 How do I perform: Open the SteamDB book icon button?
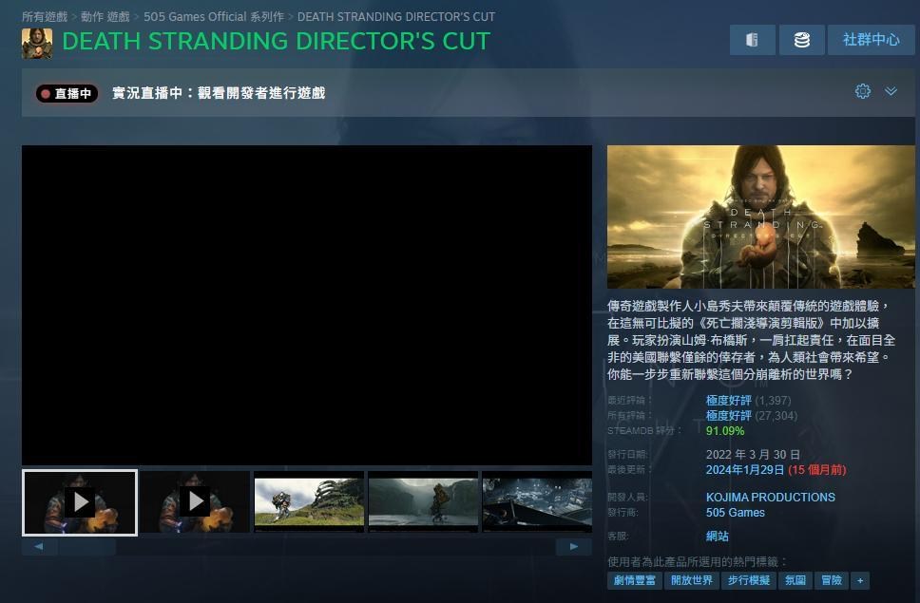[752, 40]
